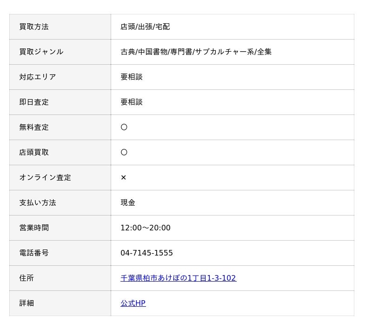
Task: Click the 買取ジャンル header cell
Action: (41, 52)
